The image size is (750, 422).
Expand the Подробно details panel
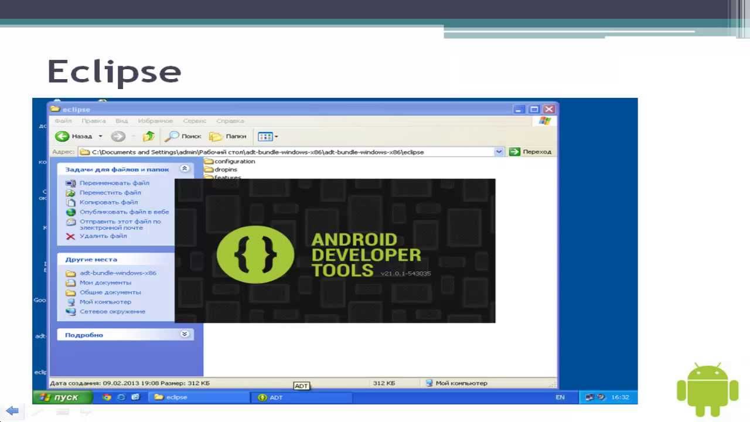click(185, 334)
